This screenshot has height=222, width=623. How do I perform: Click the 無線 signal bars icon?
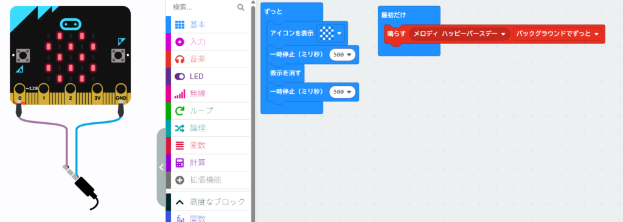(179, 94)
